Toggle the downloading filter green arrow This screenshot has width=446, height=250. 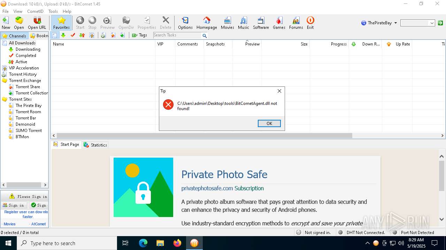(x=63, y=35)
